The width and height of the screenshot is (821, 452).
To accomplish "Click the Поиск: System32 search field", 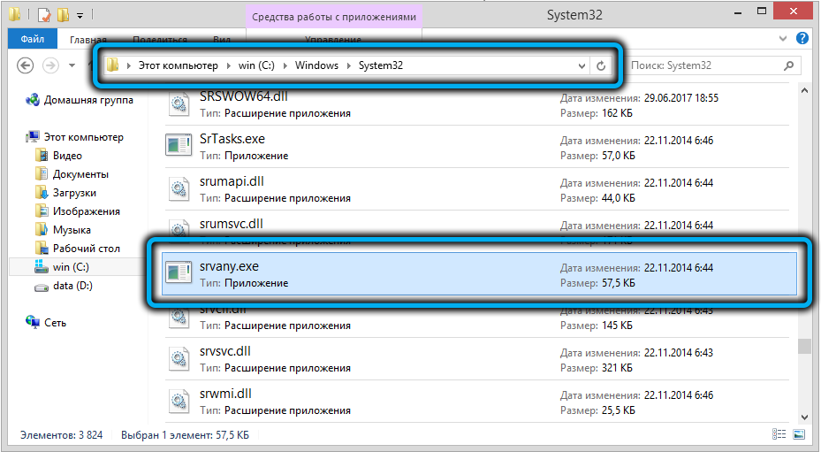I will click(703, 65).
